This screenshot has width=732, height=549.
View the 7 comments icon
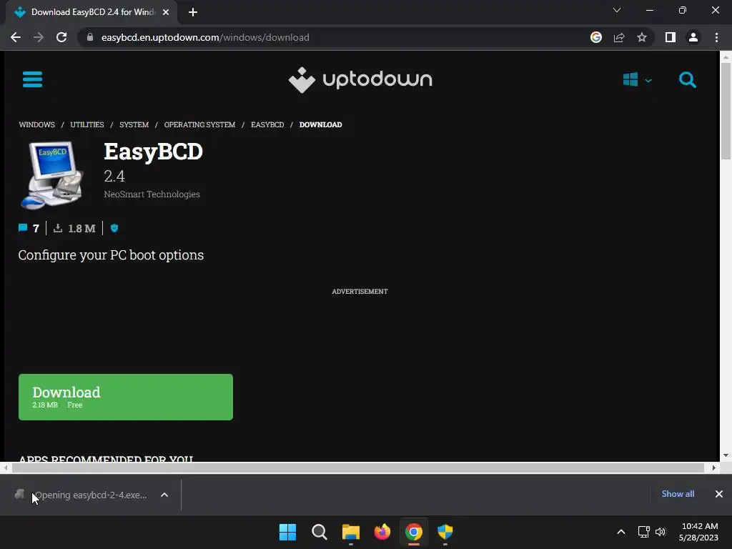tap(22, 228)
